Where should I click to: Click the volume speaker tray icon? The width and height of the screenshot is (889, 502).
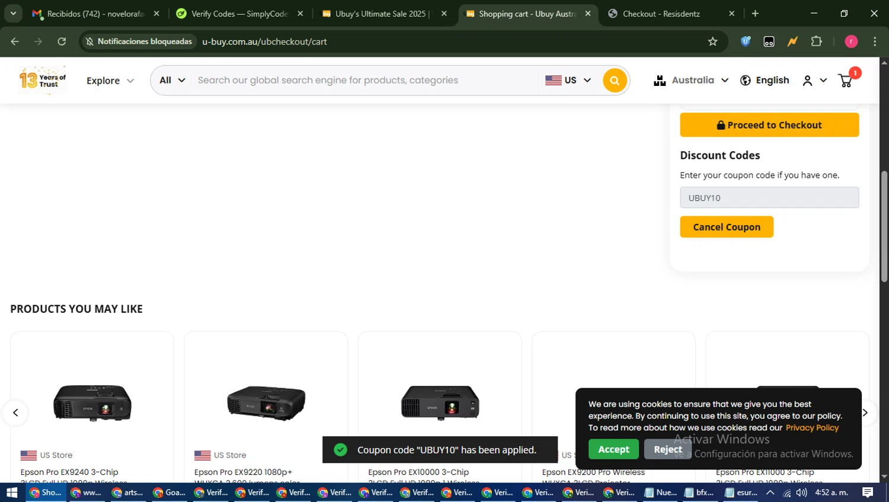pos(801,493)
